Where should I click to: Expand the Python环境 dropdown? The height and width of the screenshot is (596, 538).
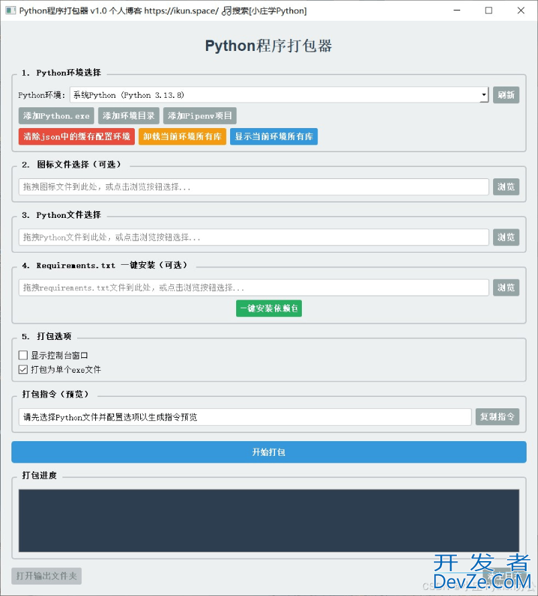tap(484, 95)
